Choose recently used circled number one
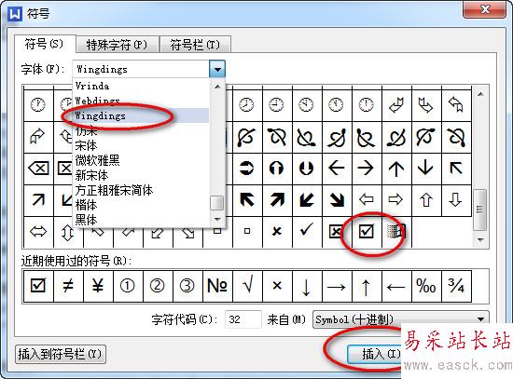Image resolution: width=513 pixels, height=379 pixels. tap(128, 286)
